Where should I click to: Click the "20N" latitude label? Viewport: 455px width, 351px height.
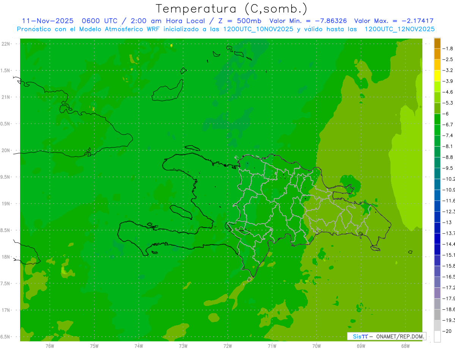click(6, 150)
